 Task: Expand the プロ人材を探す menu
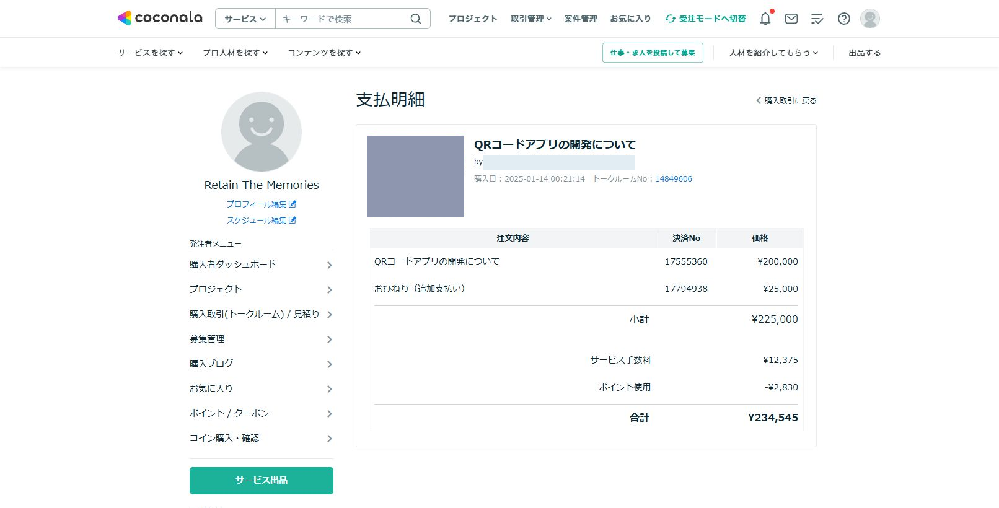pyautogui.click(x=235, y=53)
